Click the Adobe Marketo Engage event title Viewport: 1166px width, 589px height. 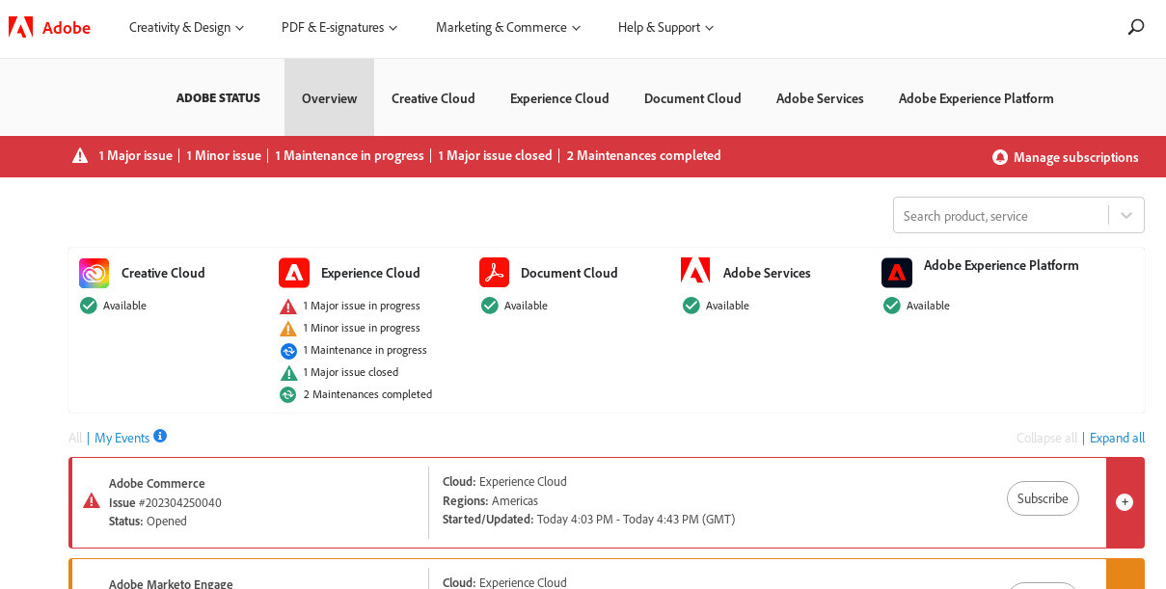click(x=171, y=583)
